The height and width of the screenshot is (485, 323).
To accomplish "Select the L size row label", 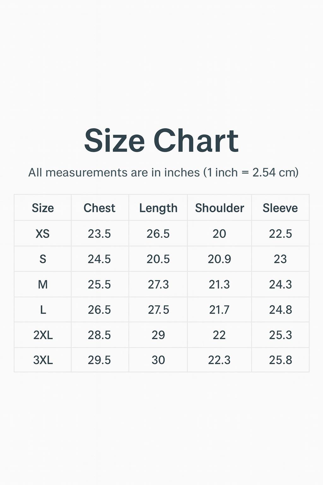I will pos(43,310).
